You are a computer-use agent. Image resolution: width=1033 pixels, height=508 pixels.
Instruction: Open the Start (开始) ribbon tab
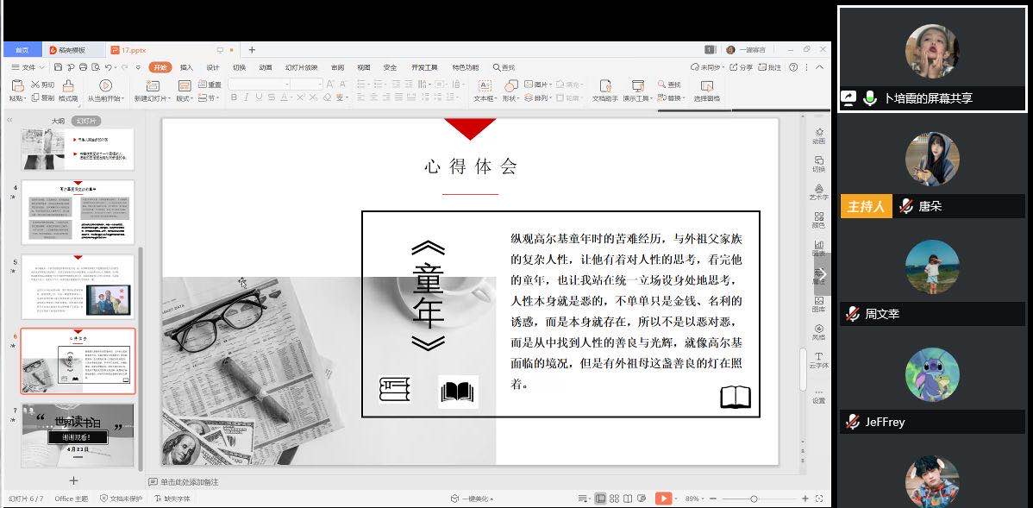point(160,67)
